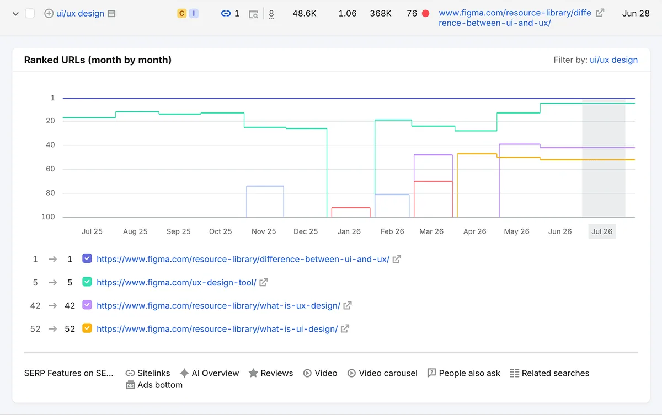
Task: Uncheck the orange what-is-ui-design URL checkbox
Action: pos(87,328)
